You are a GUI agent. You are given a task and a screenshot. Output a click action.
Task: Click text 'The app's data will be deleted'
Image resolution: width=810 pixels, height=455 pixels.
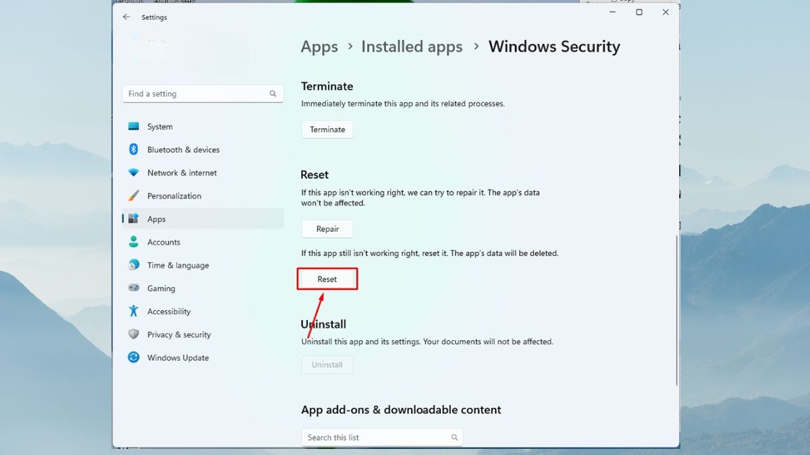(x=504, y=253)
